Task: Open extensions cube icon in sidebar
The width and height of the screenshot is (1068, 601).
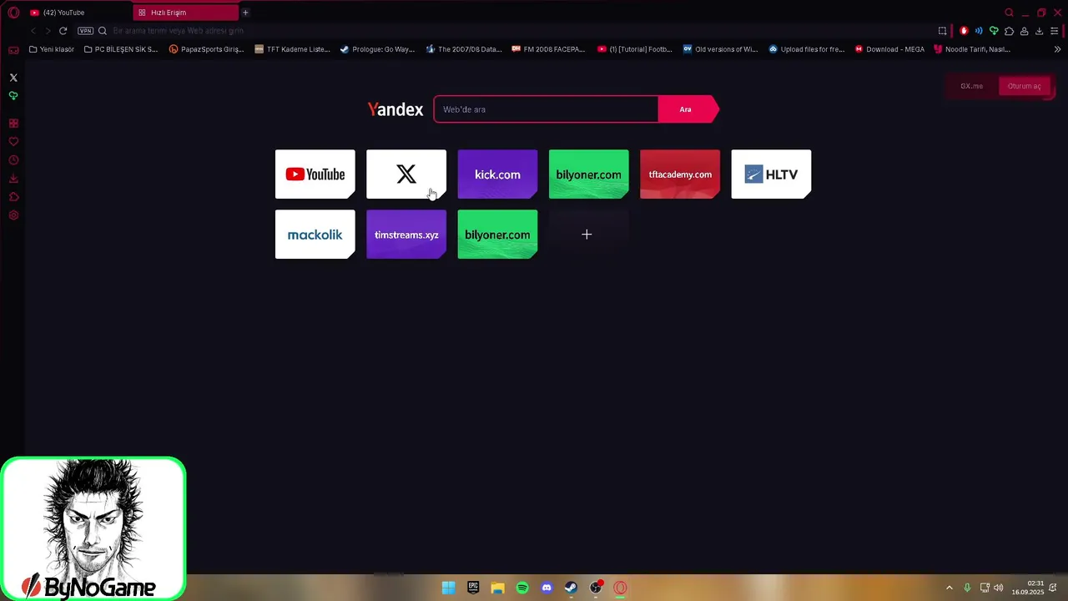Action: [13, 197]
